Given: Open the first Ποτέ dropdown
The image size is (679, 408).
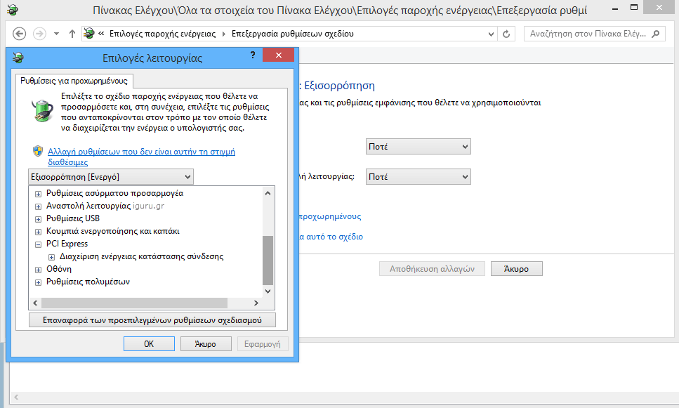Looking at the screenshot, I should point(418,147).
